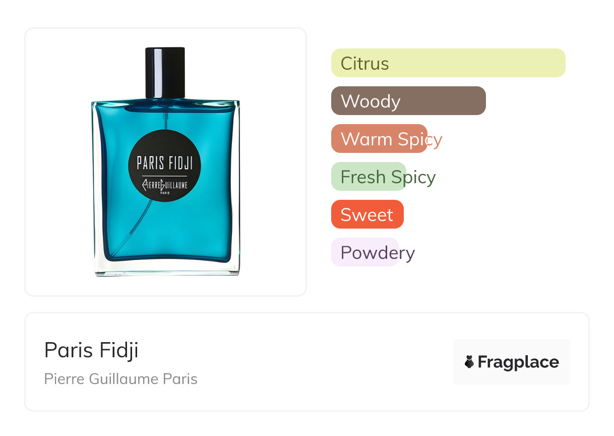This screenshot has width=614, height=436.
Task: Click the Fragplace perfume bottle icon
Action: pos(469,362)
